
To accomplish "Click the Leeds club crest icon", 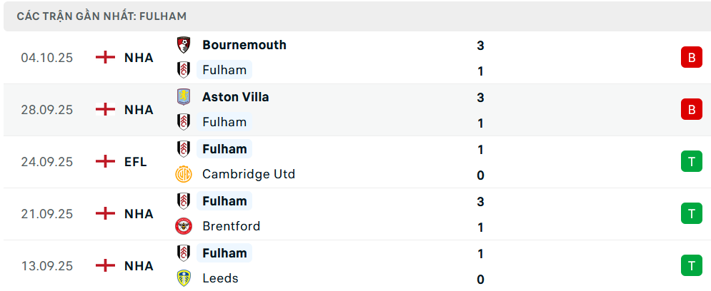I will pos(184,278).
